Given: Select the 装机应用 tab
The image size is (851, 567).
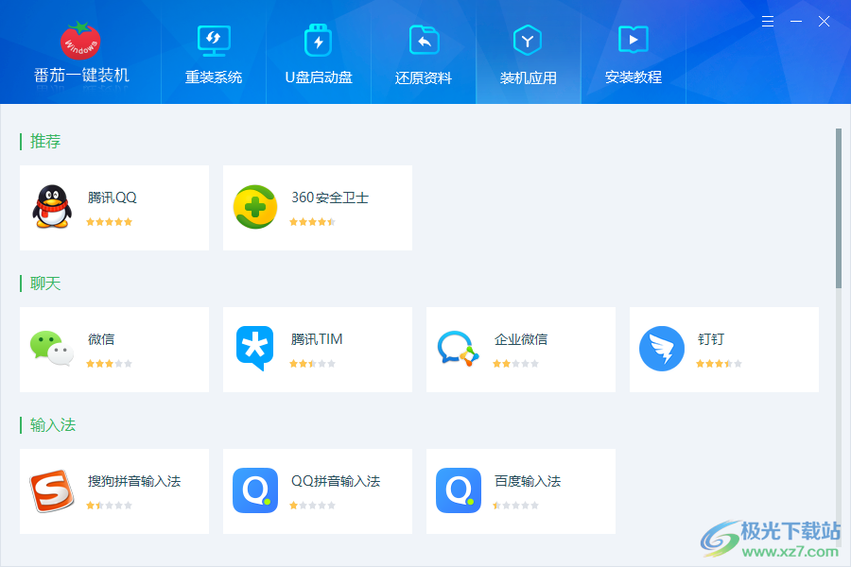Looking at the screenshot, I should [x=529, y=53].
